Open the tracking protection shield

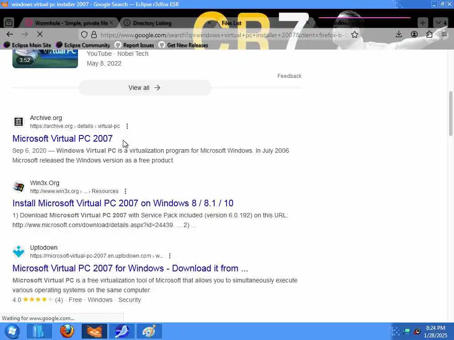84,35
